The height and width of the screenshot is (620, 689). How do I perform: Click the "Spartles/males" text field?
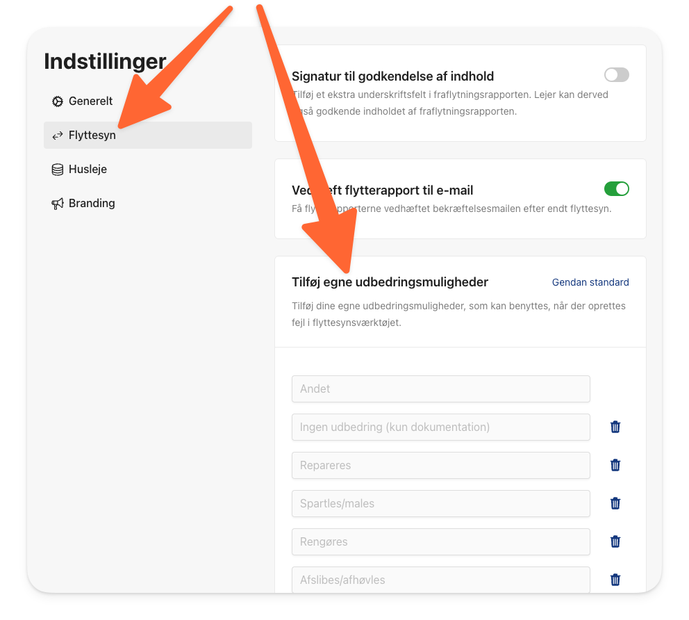pyautogui.click(x=441, y=503)
